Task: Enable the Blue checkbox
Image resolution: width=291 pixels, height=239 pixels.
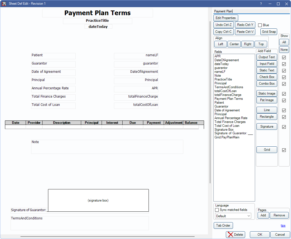Action: [x=260, y=25]
